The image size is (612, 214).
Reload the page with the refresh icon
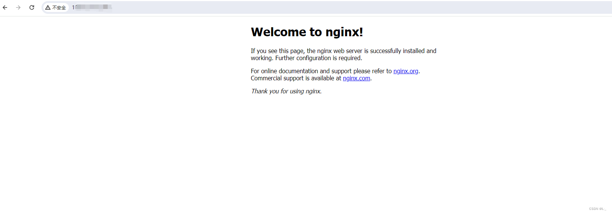[32, 7]
